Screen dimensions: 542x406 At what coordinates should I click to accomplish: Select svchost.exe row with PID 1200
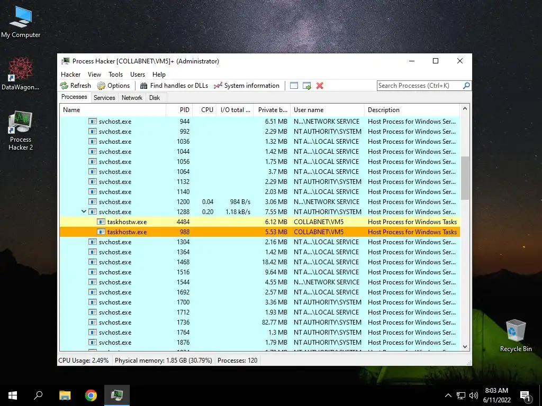(259, 201)
